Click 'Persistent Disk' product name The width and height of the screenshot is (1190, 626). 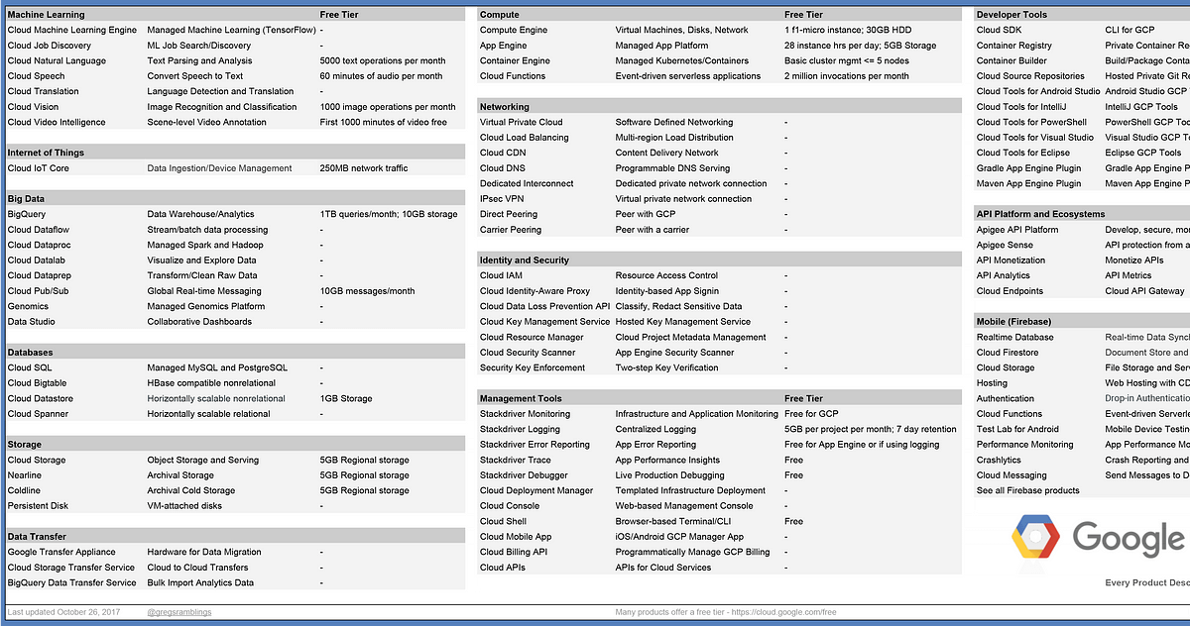click(x=38, y=506)
